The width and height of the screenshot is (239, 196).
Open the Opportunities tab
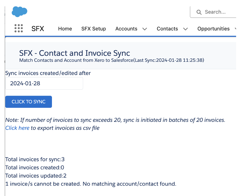[213, 29]
